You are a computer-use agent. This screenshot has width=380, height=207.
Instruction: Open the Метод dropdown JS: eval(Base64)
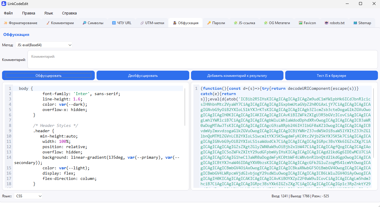pyautogui.click(x=43, y=45)
